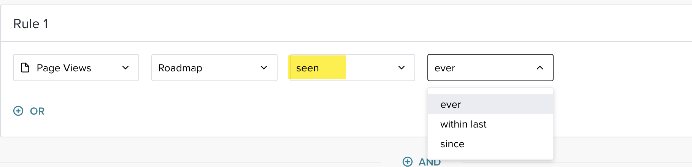This screenshot has height=167, width=692.
Task: Collapse the ever dropdown using its up chevron
Action: click(540, 68)
